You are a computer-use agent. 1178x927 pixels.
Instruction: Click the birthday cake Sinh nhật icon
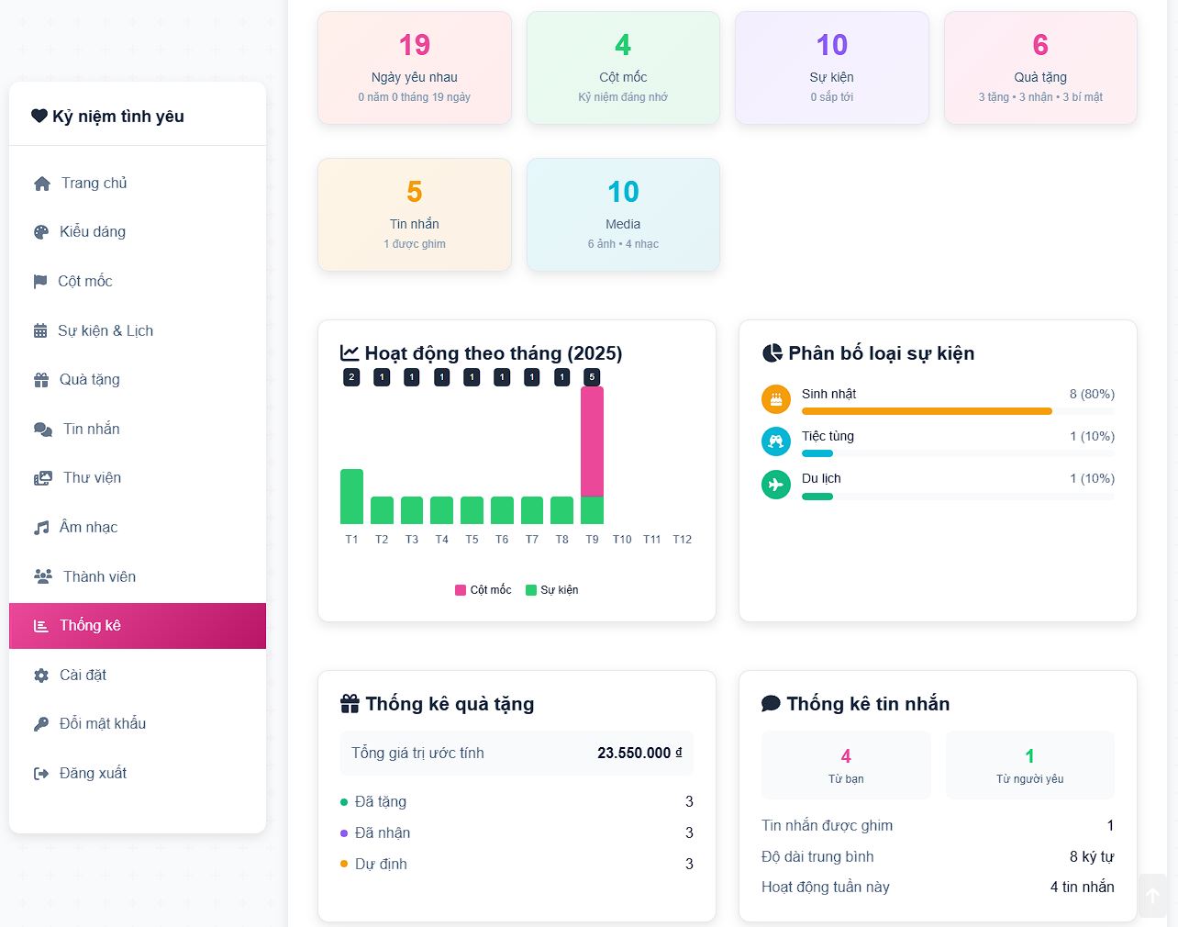coord(776,399)
